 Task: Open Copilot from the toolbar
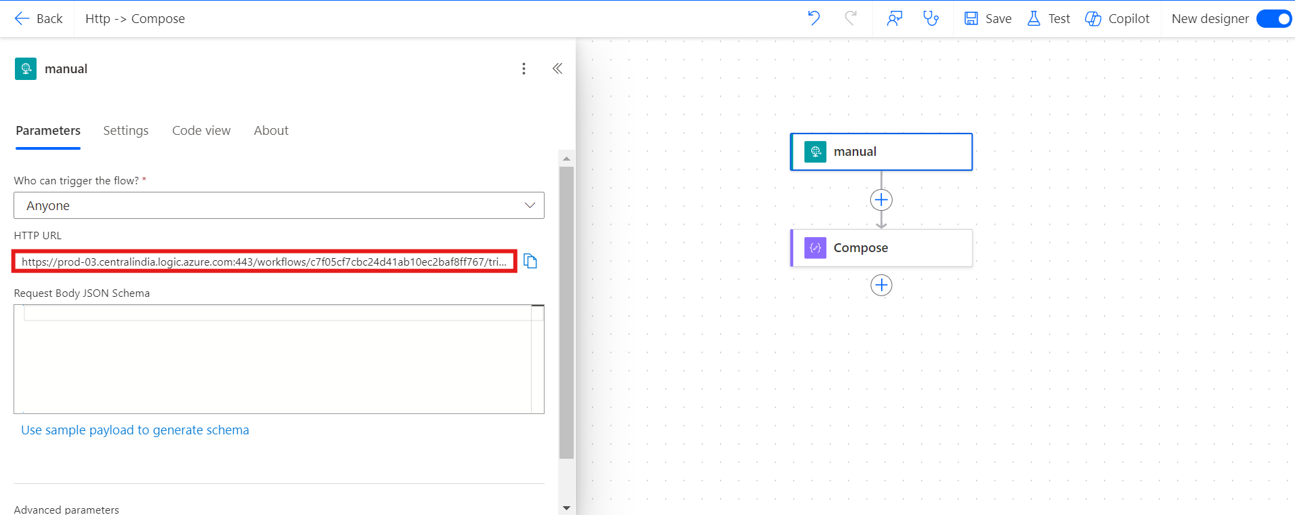(1118, 19)
